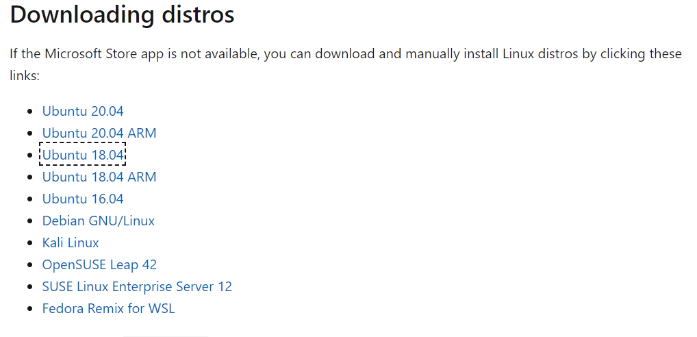The width and height of the screenshot is (697, 337).
Task: Click the bullet point beside Ubuntu 20.04
Action: point(29,112)
